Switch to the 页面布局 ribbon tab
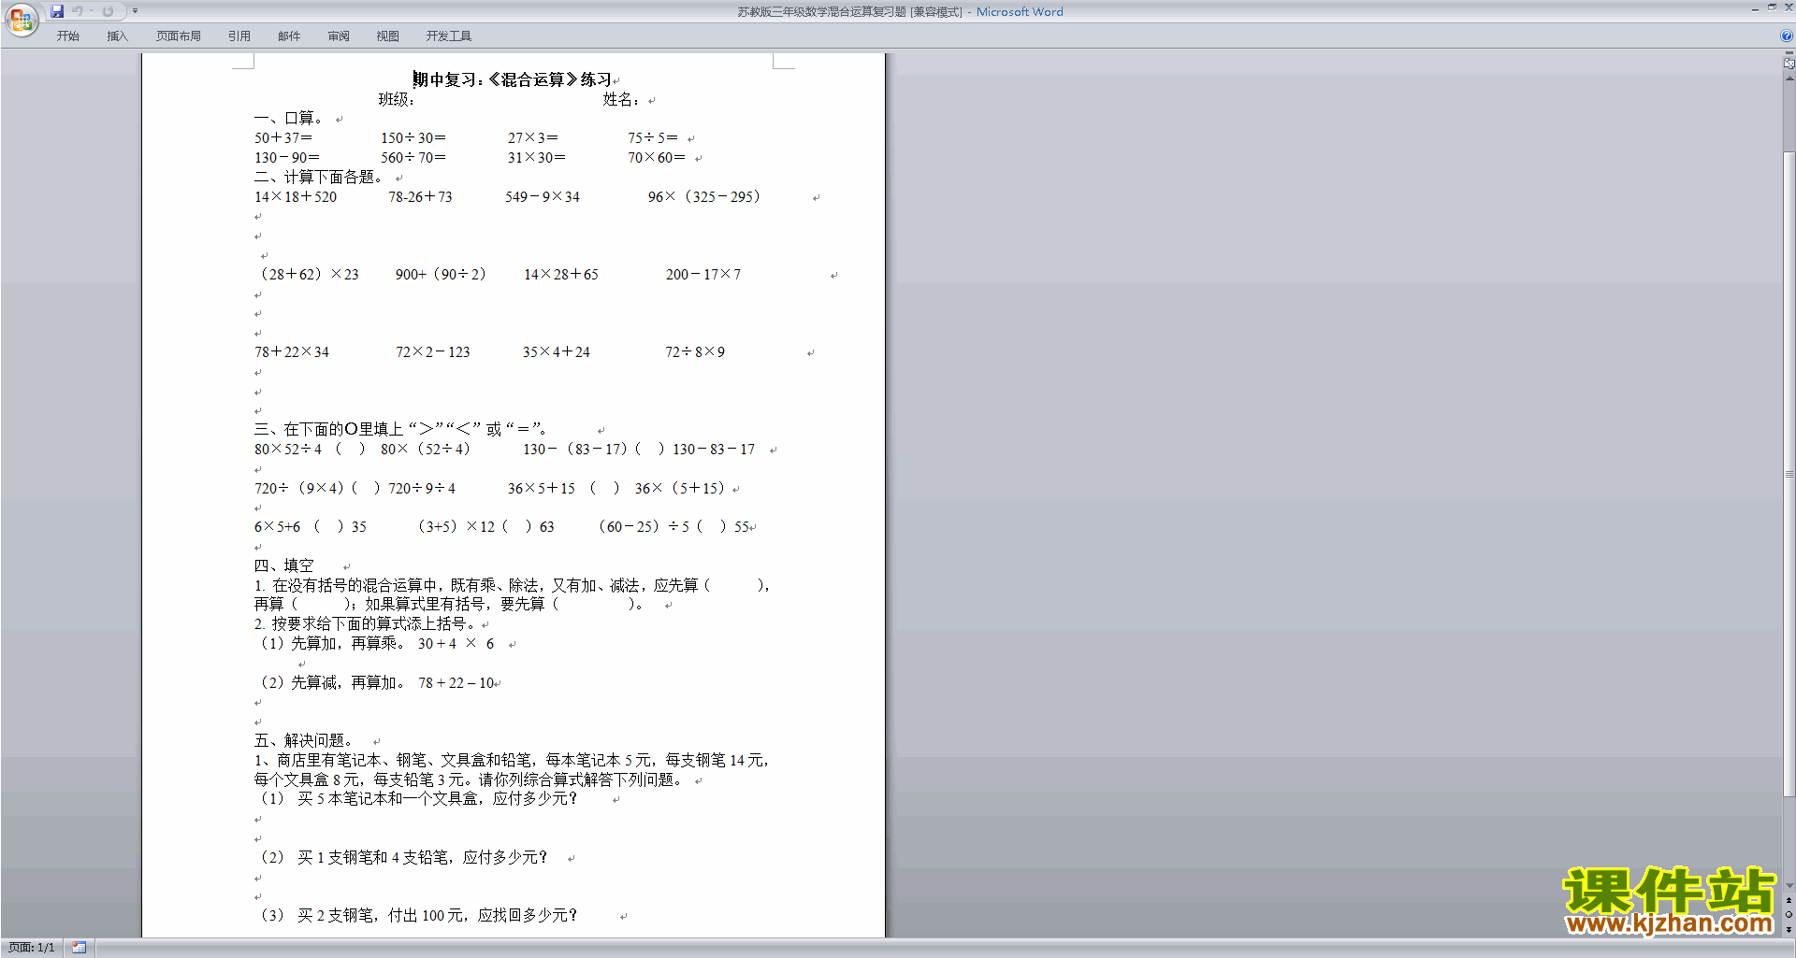This screenshot has width=1796, height=958. pos(179,36)
